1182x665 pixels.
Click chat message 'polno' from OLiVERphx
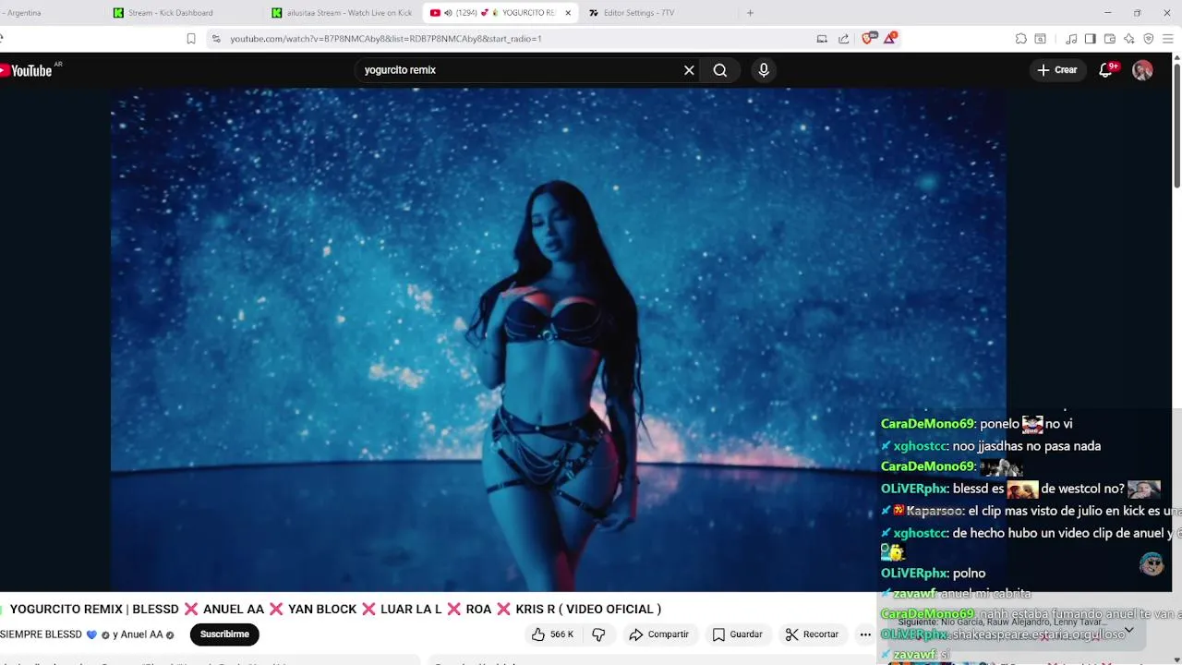click(x=969, y=574)
